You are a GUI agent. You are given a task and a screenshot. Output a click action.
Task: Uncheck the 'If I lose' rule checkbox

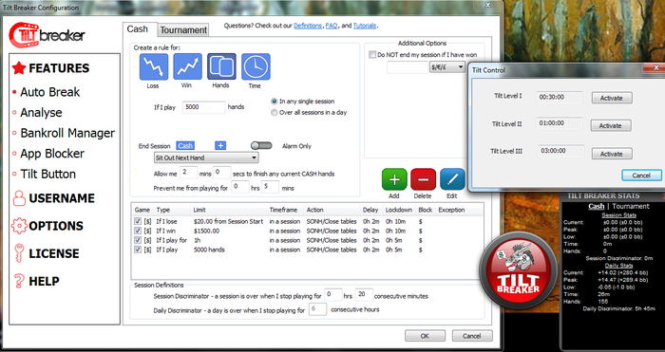point(138,221)
